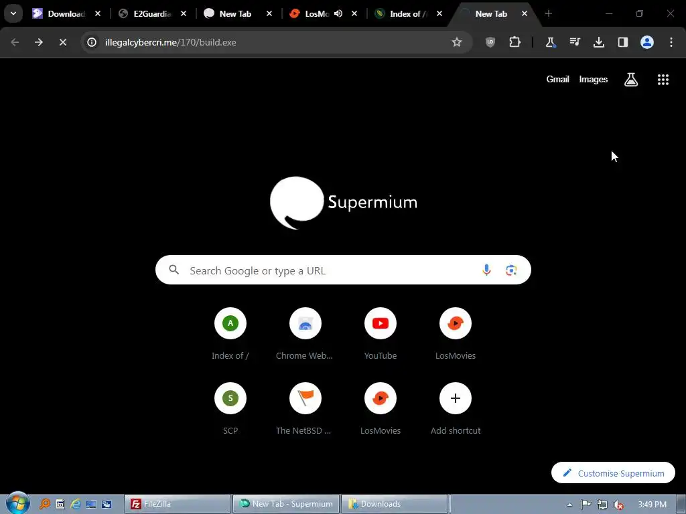Toggle the browser side panel

tap(623, 42)
